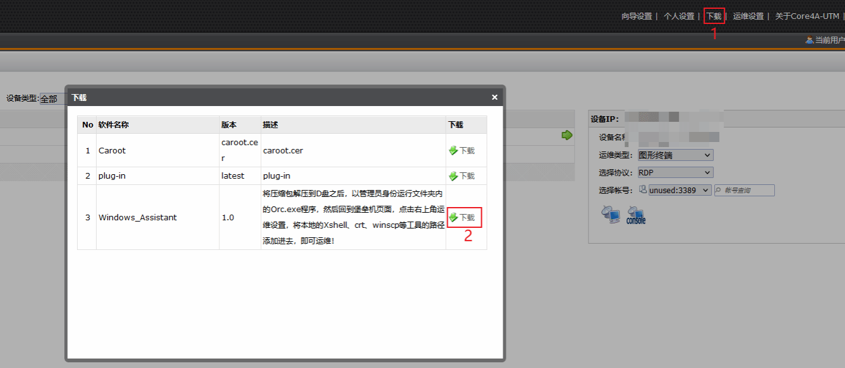Click the 当前用户 avatar icon
The height and width of the screenshot is (368, 845).
point(809,40)
